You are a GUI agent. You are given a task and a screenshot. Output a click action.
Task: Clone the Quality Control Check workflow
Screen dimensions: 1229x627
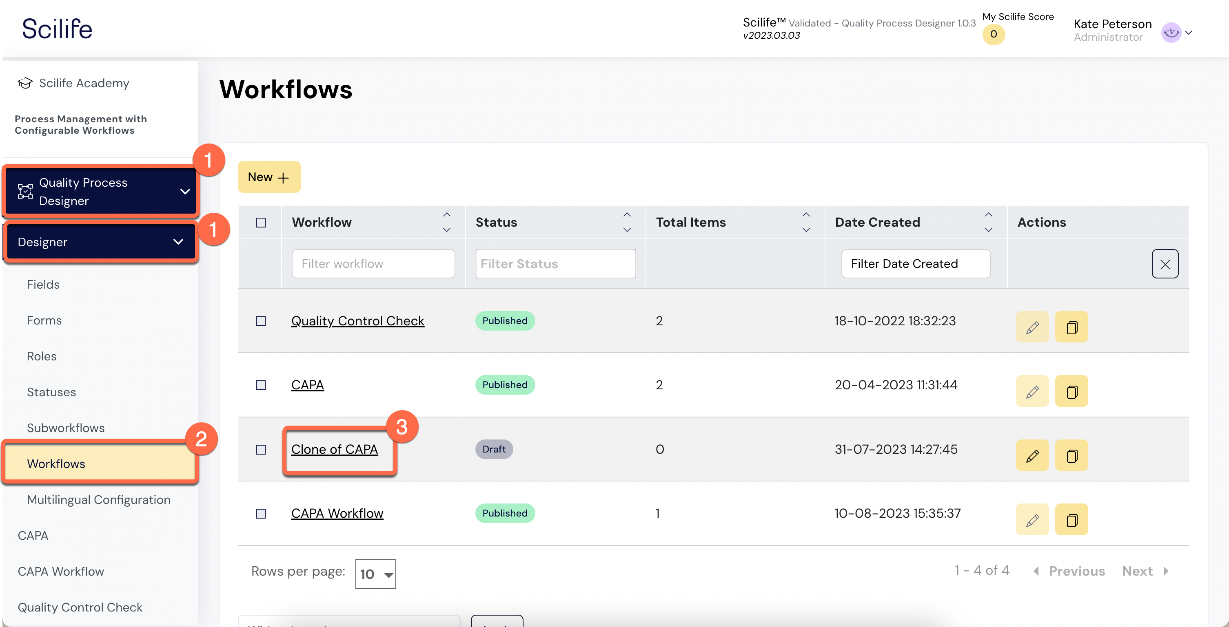(x=1071, y=327)
